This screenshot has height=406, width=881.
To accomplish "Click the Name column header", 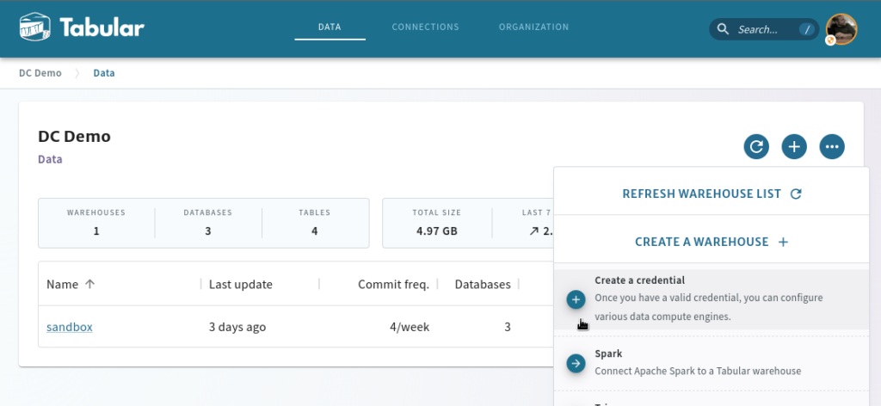I will [62, 284].
